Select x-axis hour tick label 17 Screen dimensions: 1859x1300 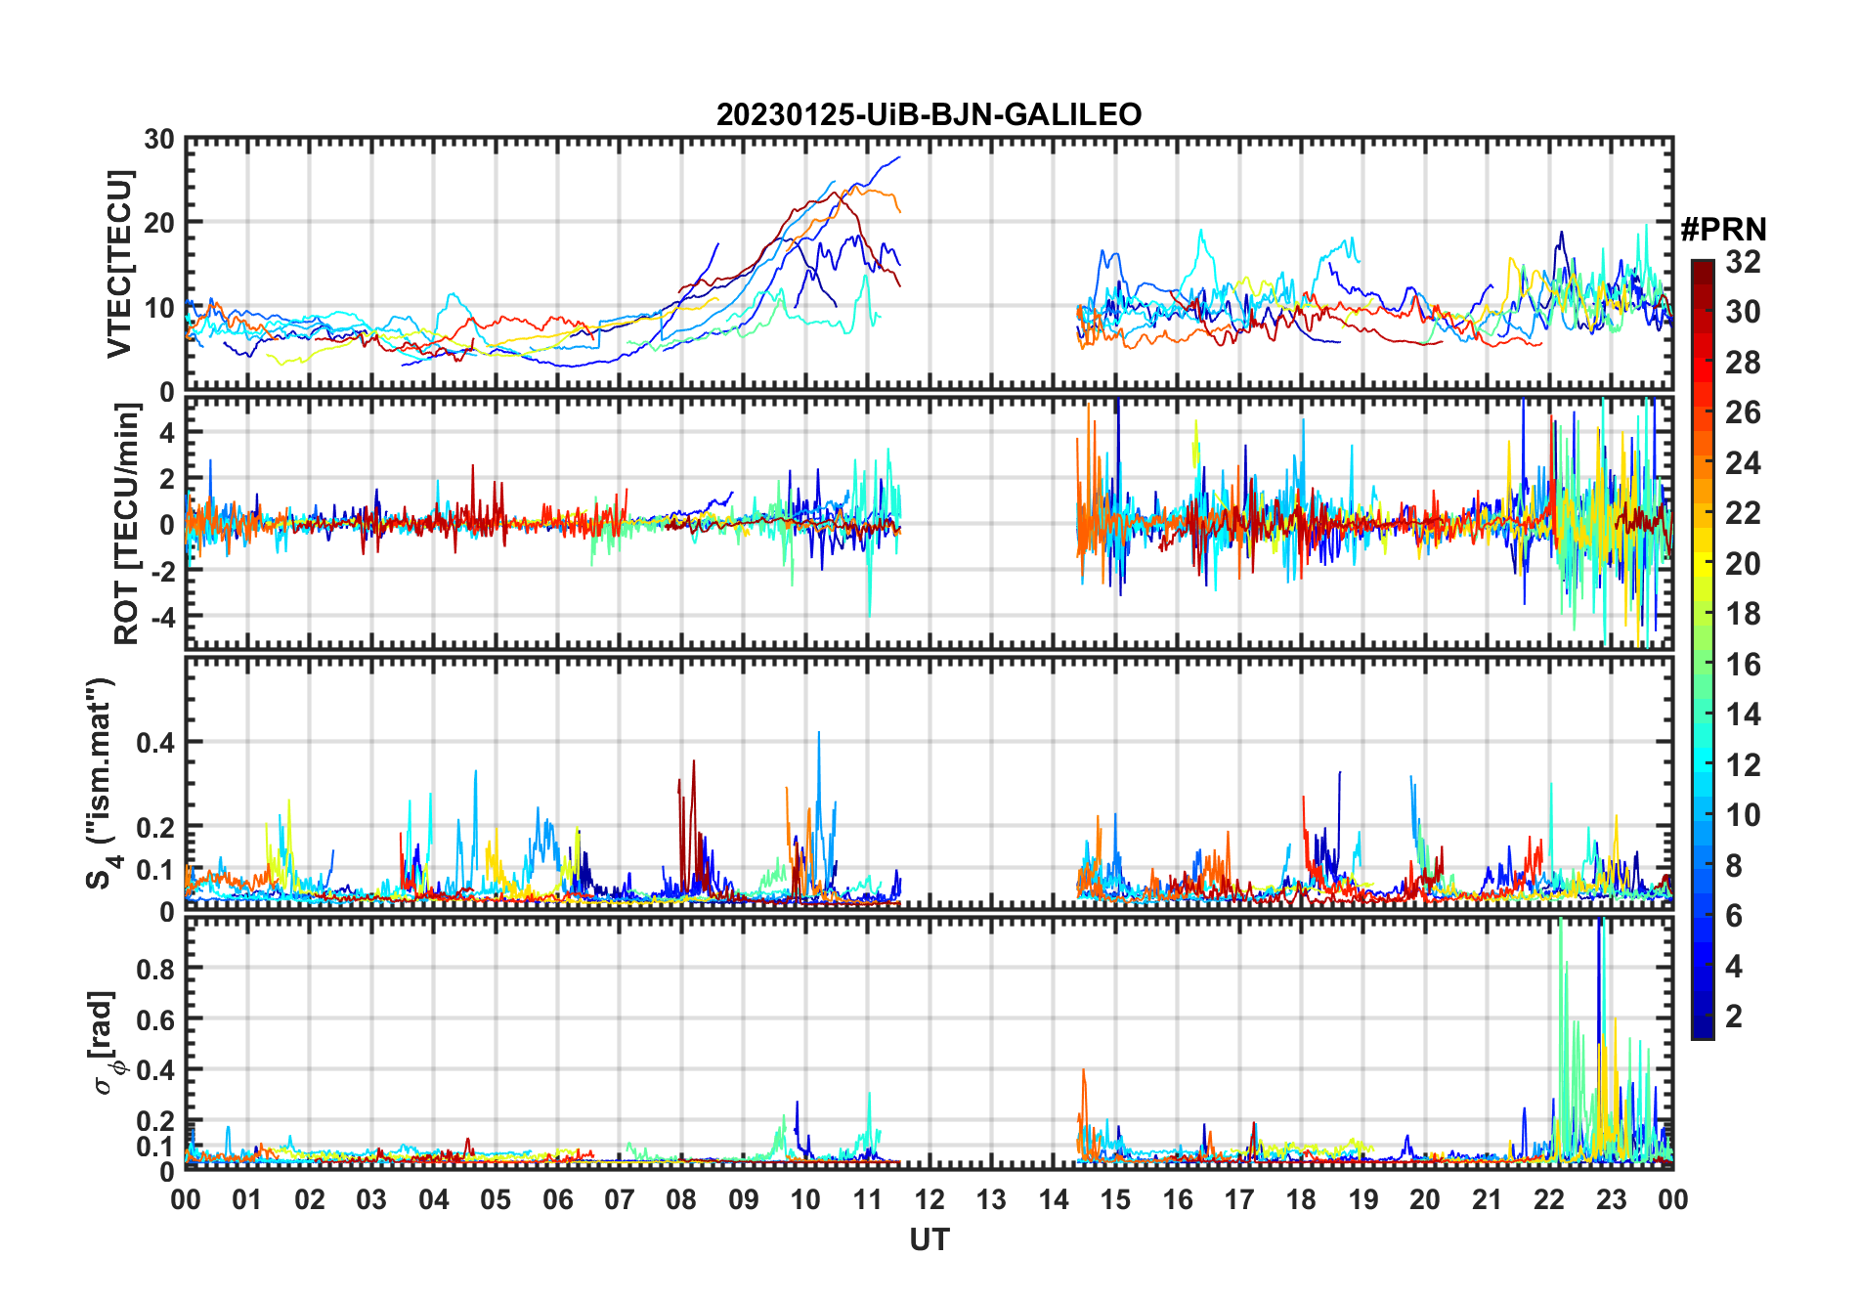pos(1239,1199)
